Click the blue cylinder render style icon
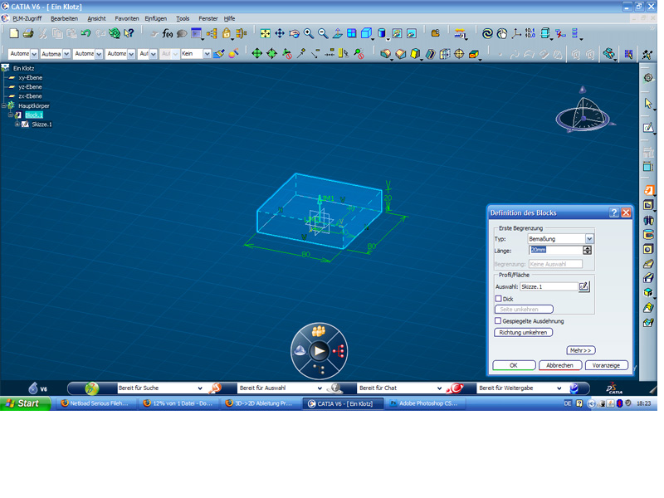This screenshot has width=664, height=498. pos(382,33)
